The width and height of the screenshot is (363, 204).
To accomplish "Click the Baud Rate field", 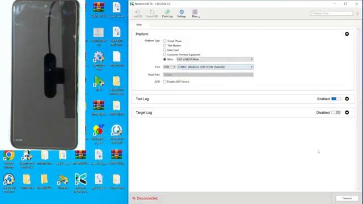I will click(x=208, y=75).
